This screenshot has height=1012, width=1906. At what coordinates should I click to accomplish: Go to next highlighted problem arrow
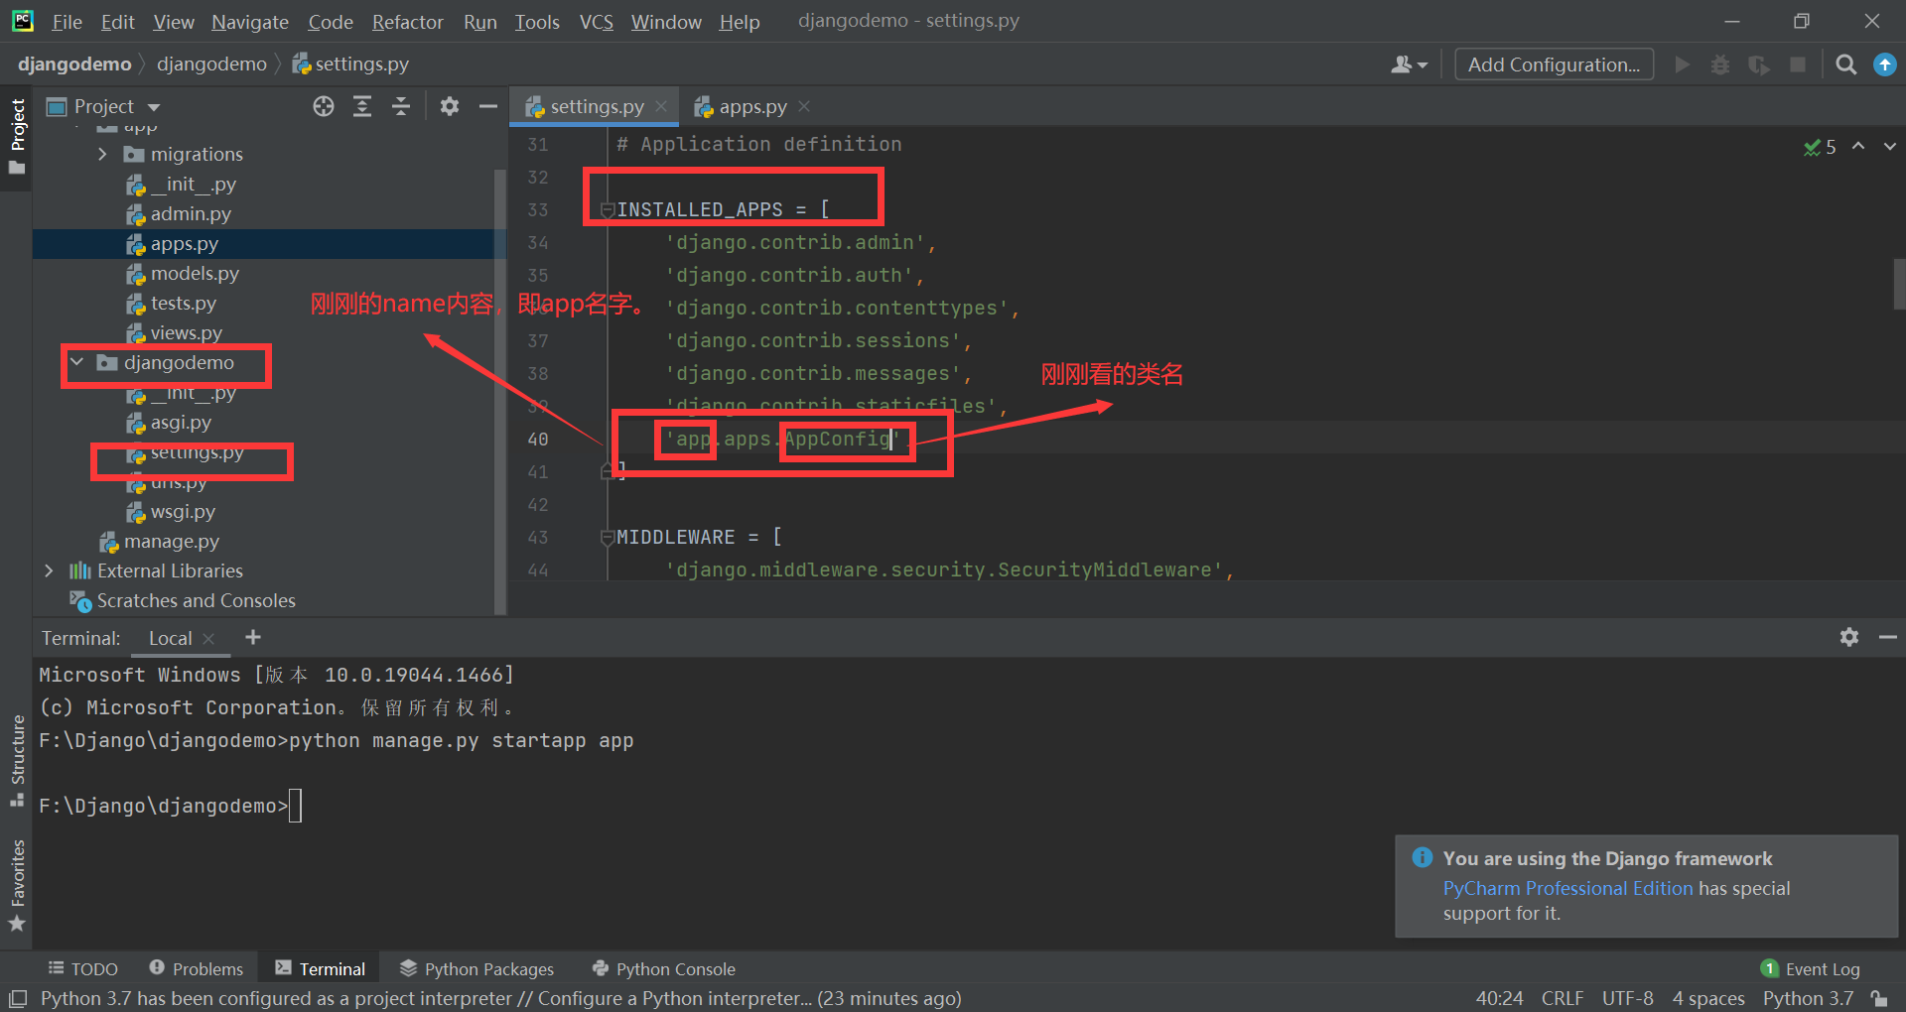(x=1889, y=146)
